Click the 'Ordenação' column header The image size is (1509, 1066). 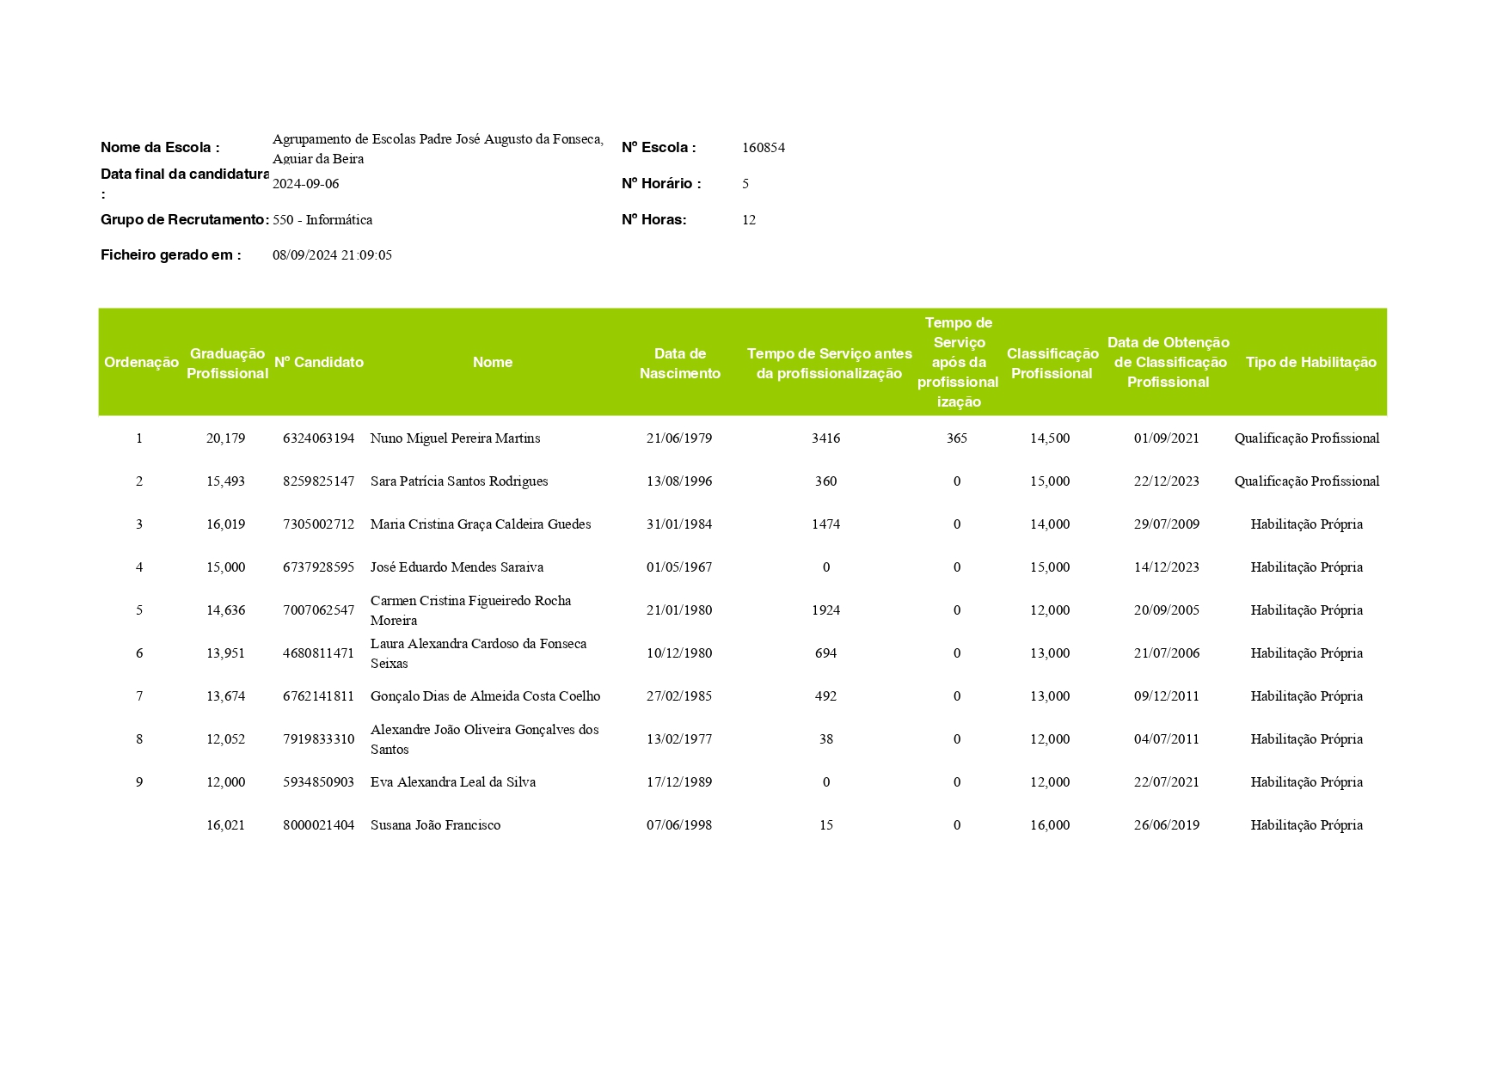[x=141, y=363]
